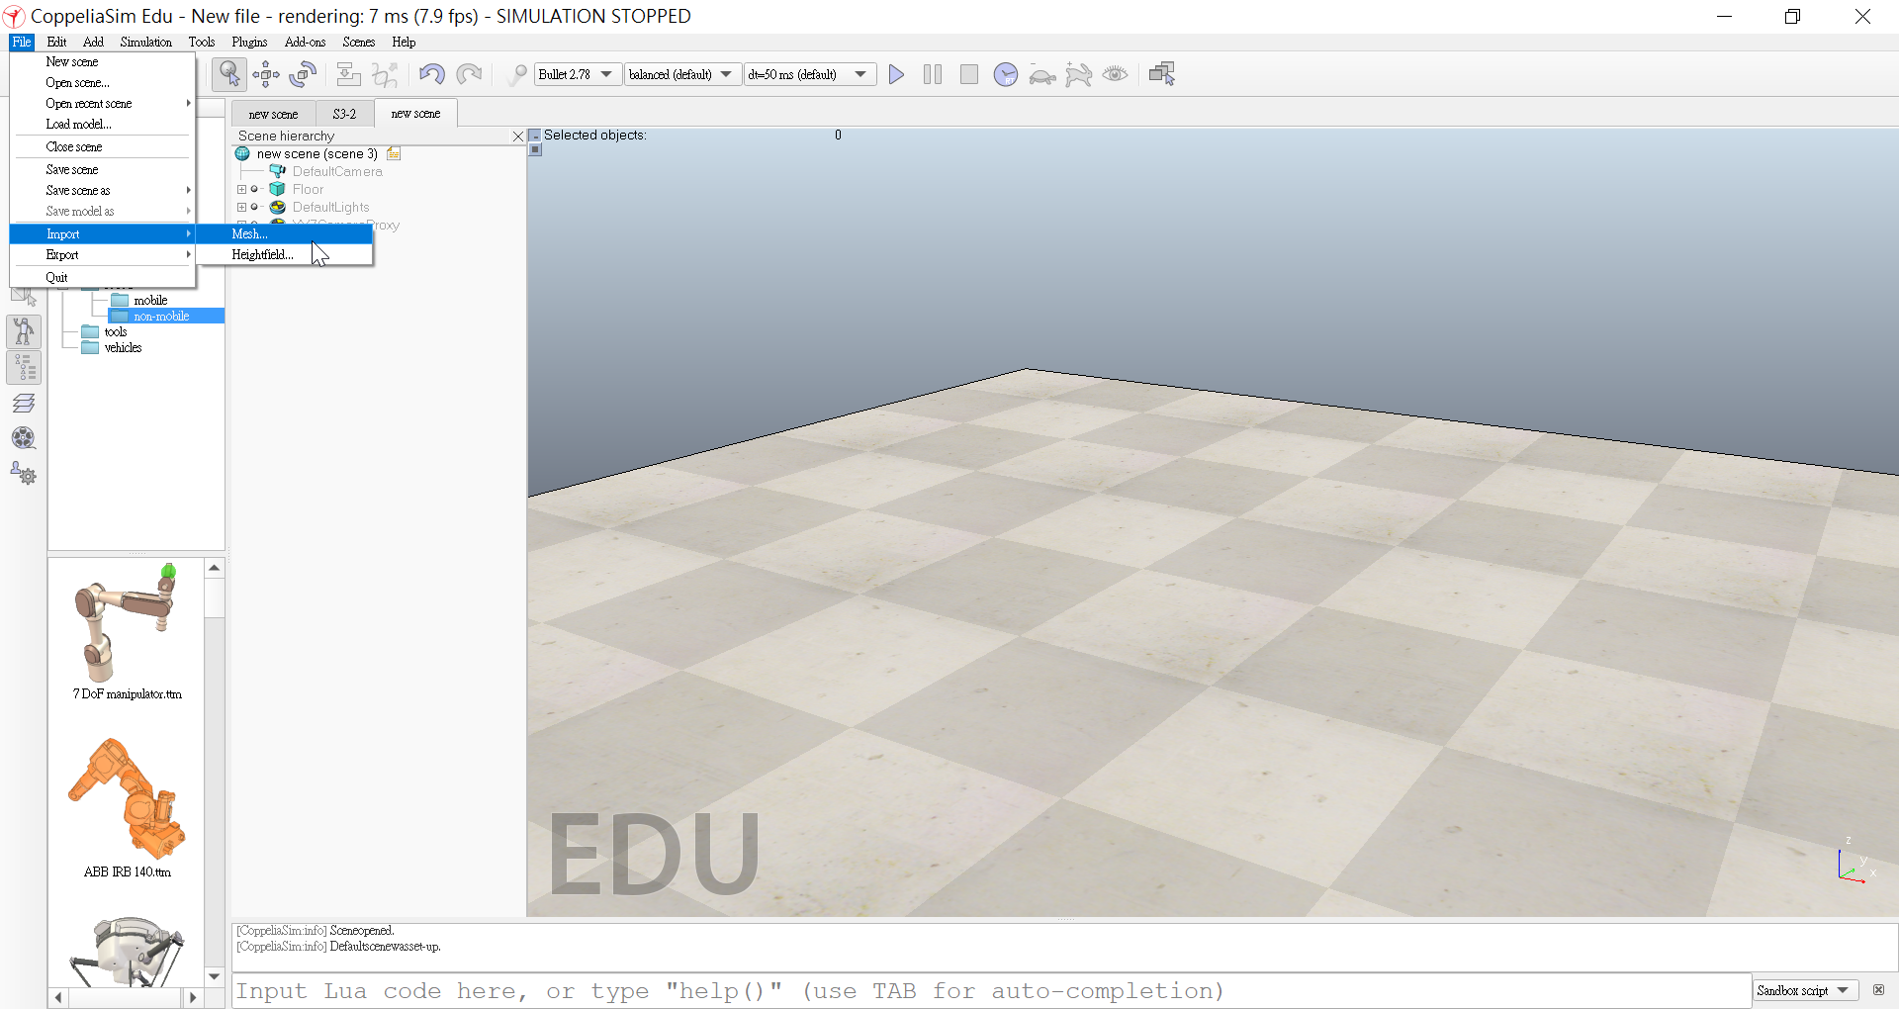This screenshot has height=1009, width=1899.
Task: Toggle scene hierarchy sidebar icon
Action: point(24,367)
